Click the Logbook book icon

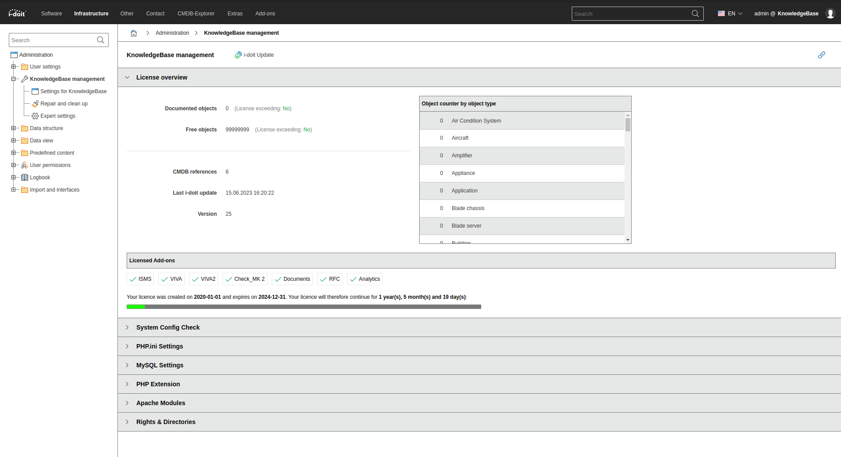(x=25, y=178)
